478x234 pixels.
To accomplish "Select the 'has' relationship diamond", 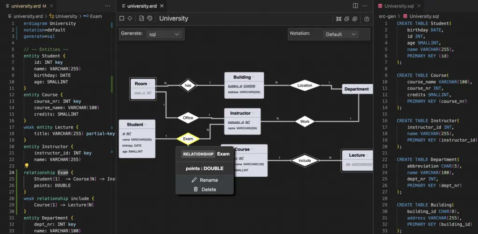I will click(x=188, y=86).
